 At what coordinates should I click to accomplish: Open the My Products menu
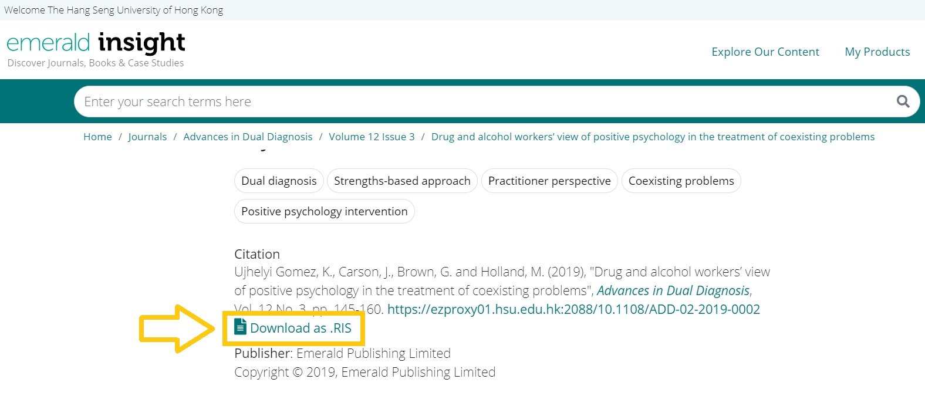[x=877, y=52]
